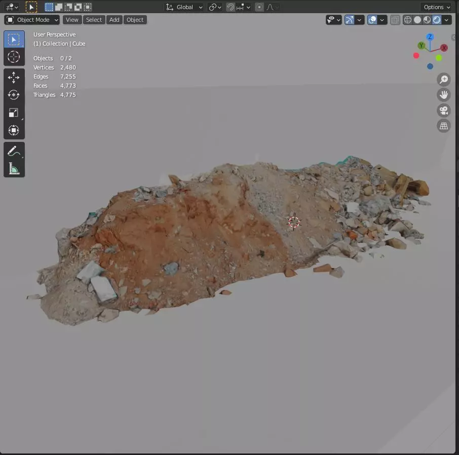
Task: Set selection mode to Extend
Action: tap(59, 7)
